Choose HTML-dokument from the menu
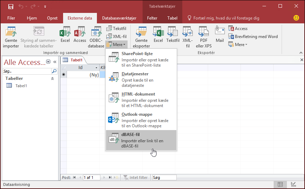This screenshot has height=189, width=305. click(141, 100)
